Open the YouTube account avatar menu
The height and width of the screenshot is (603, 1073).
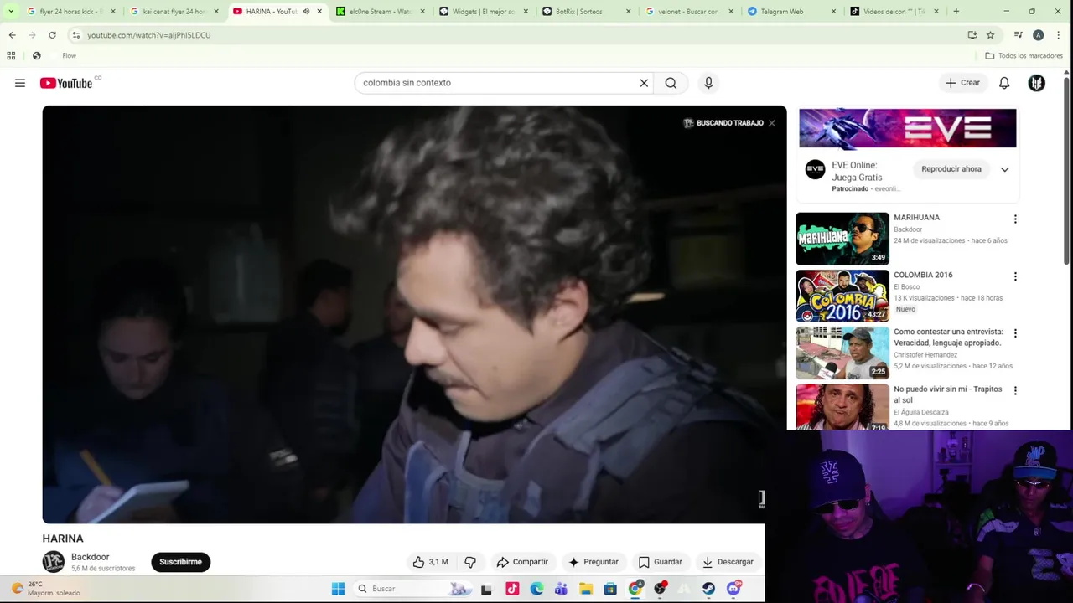pos(1037,83)
